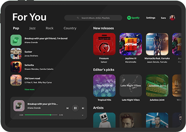Skip to next track
This screenshot has height=132, width=186.
pyautogui.click(x=83, y=108)
